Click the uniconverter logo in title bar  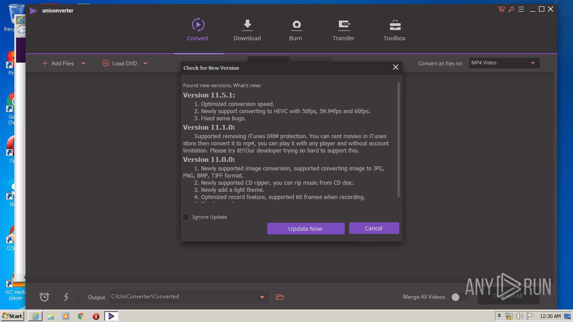(33, 11)
